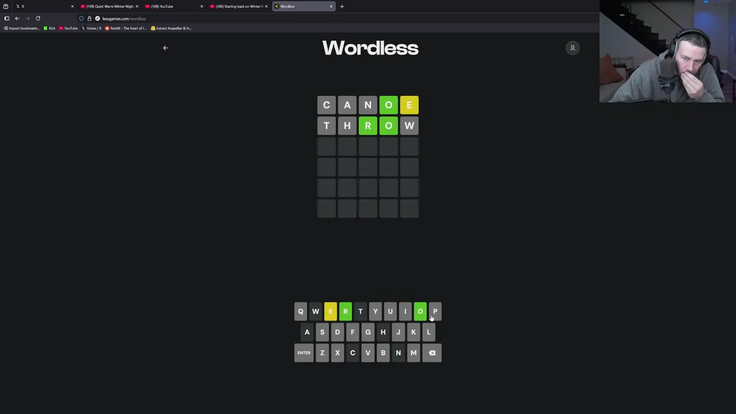
Task: Click the back arrow beside the Wordless title
Action: [x=166, y=48]
